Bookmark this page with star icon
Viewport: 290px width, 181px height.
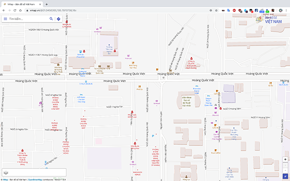coord(216,10)
